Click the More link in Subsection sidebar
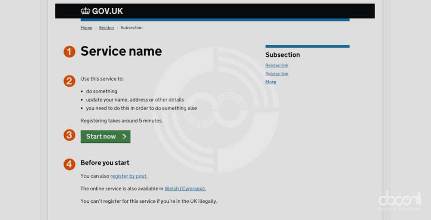 pyautogui.click(x=271, y=82)
